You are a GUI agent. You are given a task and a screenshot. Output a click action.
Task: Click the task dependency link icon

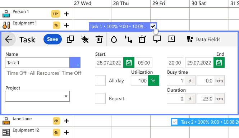128,39
